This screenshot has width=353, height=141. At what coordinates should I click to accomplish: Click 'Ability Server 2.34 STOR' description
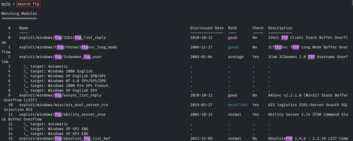tap(294, 115)
